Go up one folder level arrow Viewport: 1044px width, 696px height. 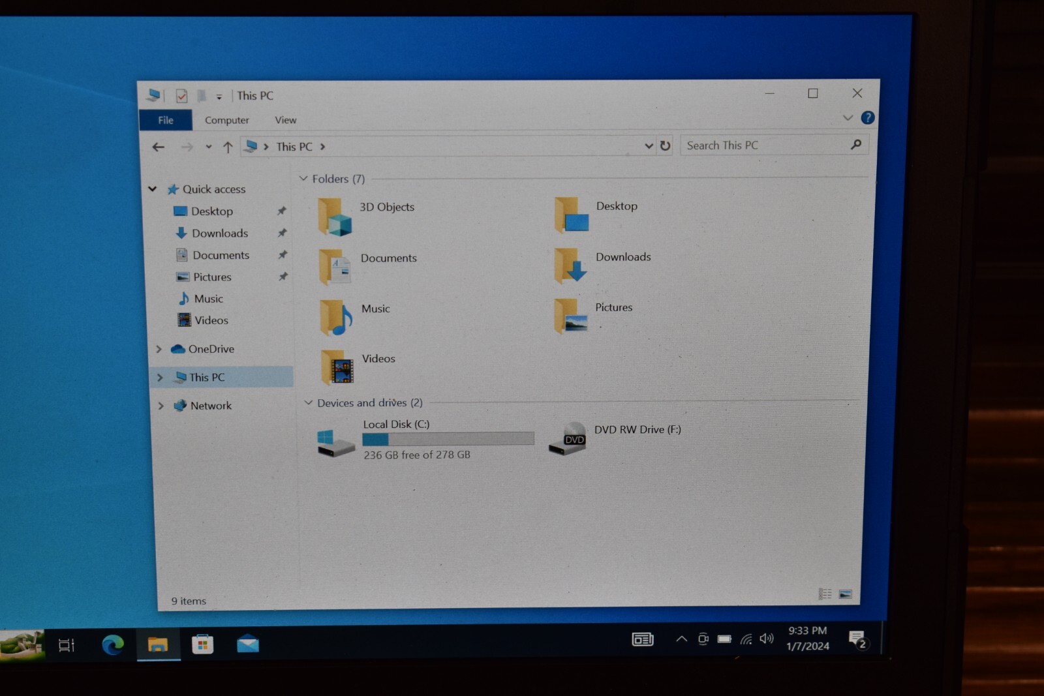pos(228,147)
